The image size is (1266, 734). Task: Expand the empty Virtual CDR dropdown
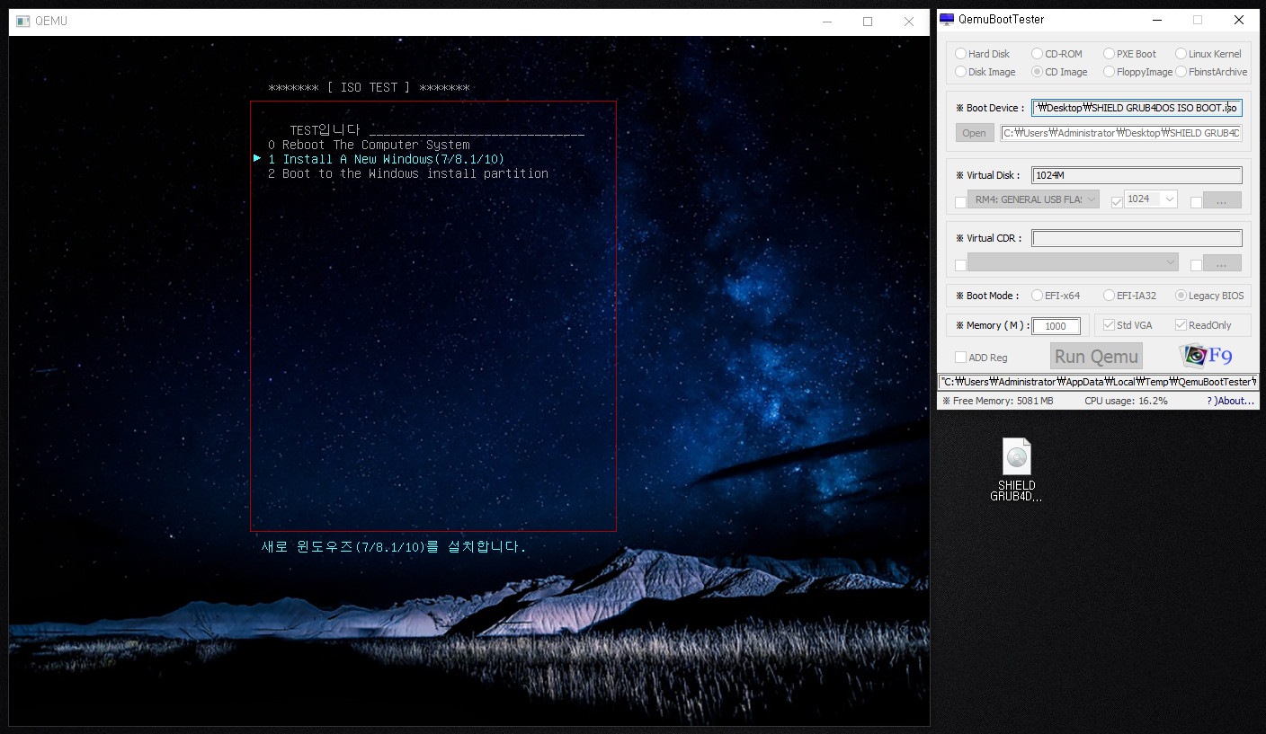1073,262
